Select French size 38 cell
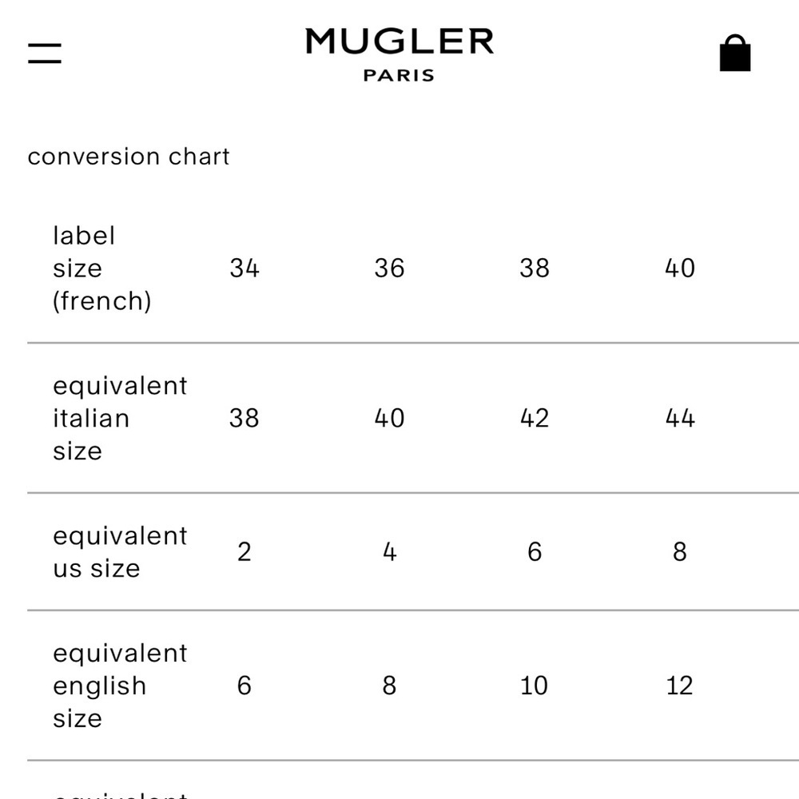Screen dimensions: 799x799 coord(535,268)
